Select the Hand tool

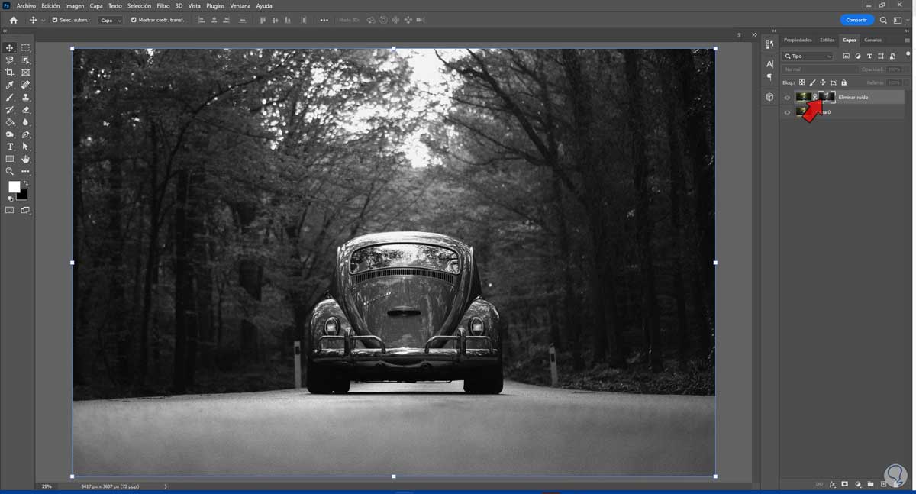[25, 159]
